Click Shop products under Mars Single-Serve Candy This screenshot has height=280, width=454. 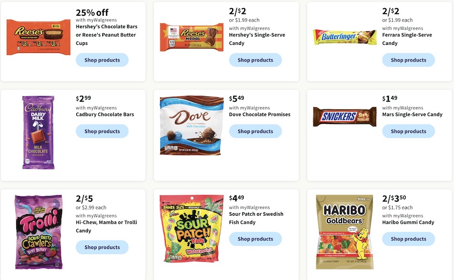[x=408, y=131]
